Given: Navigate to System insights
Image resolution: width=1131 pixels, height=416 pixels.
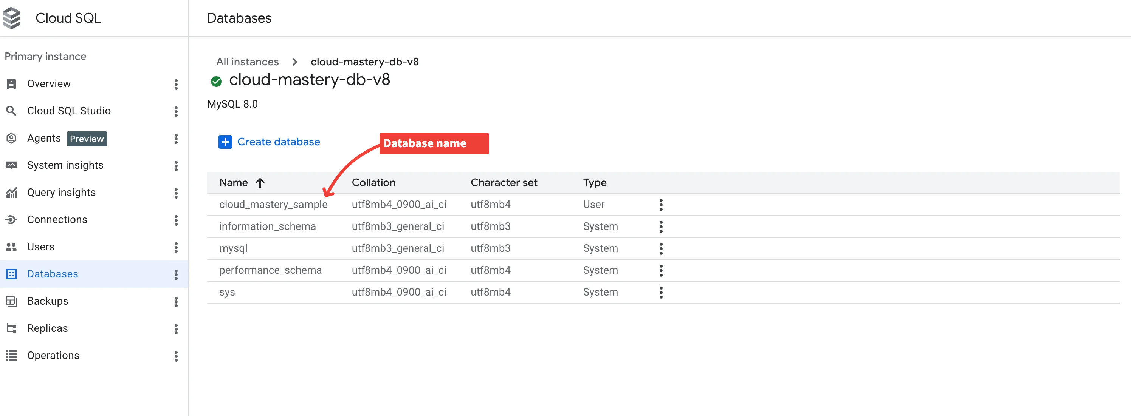Looking at the screenshot, I should click(65, 165).
